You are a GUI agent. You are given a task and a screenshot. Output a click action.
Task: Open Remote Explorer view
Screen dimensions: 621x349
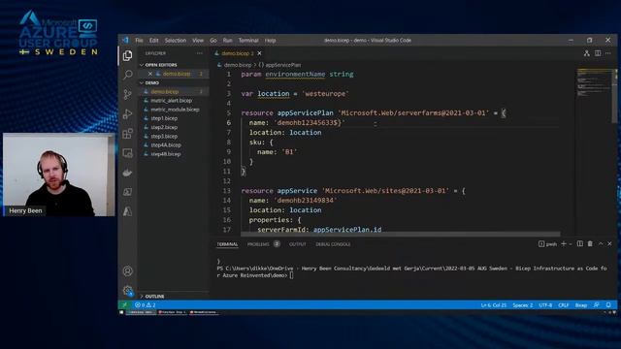click(x=127, y=153)
